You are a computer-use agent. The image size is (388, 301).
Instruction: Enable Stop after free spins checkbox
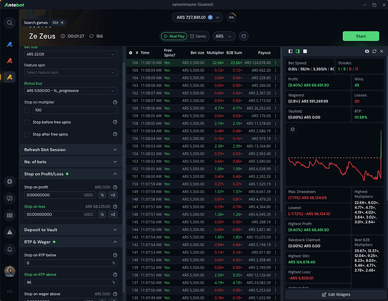27,134
